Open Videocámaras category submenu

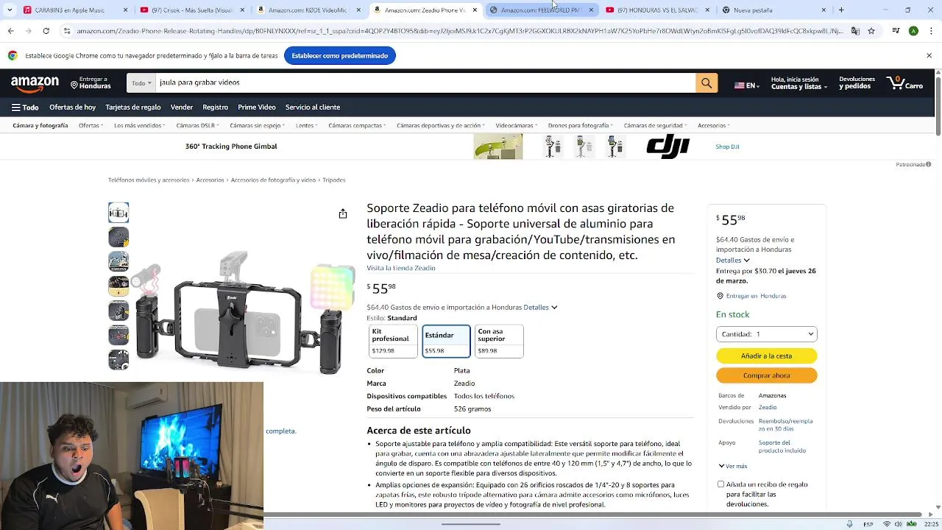coord(516,125)
